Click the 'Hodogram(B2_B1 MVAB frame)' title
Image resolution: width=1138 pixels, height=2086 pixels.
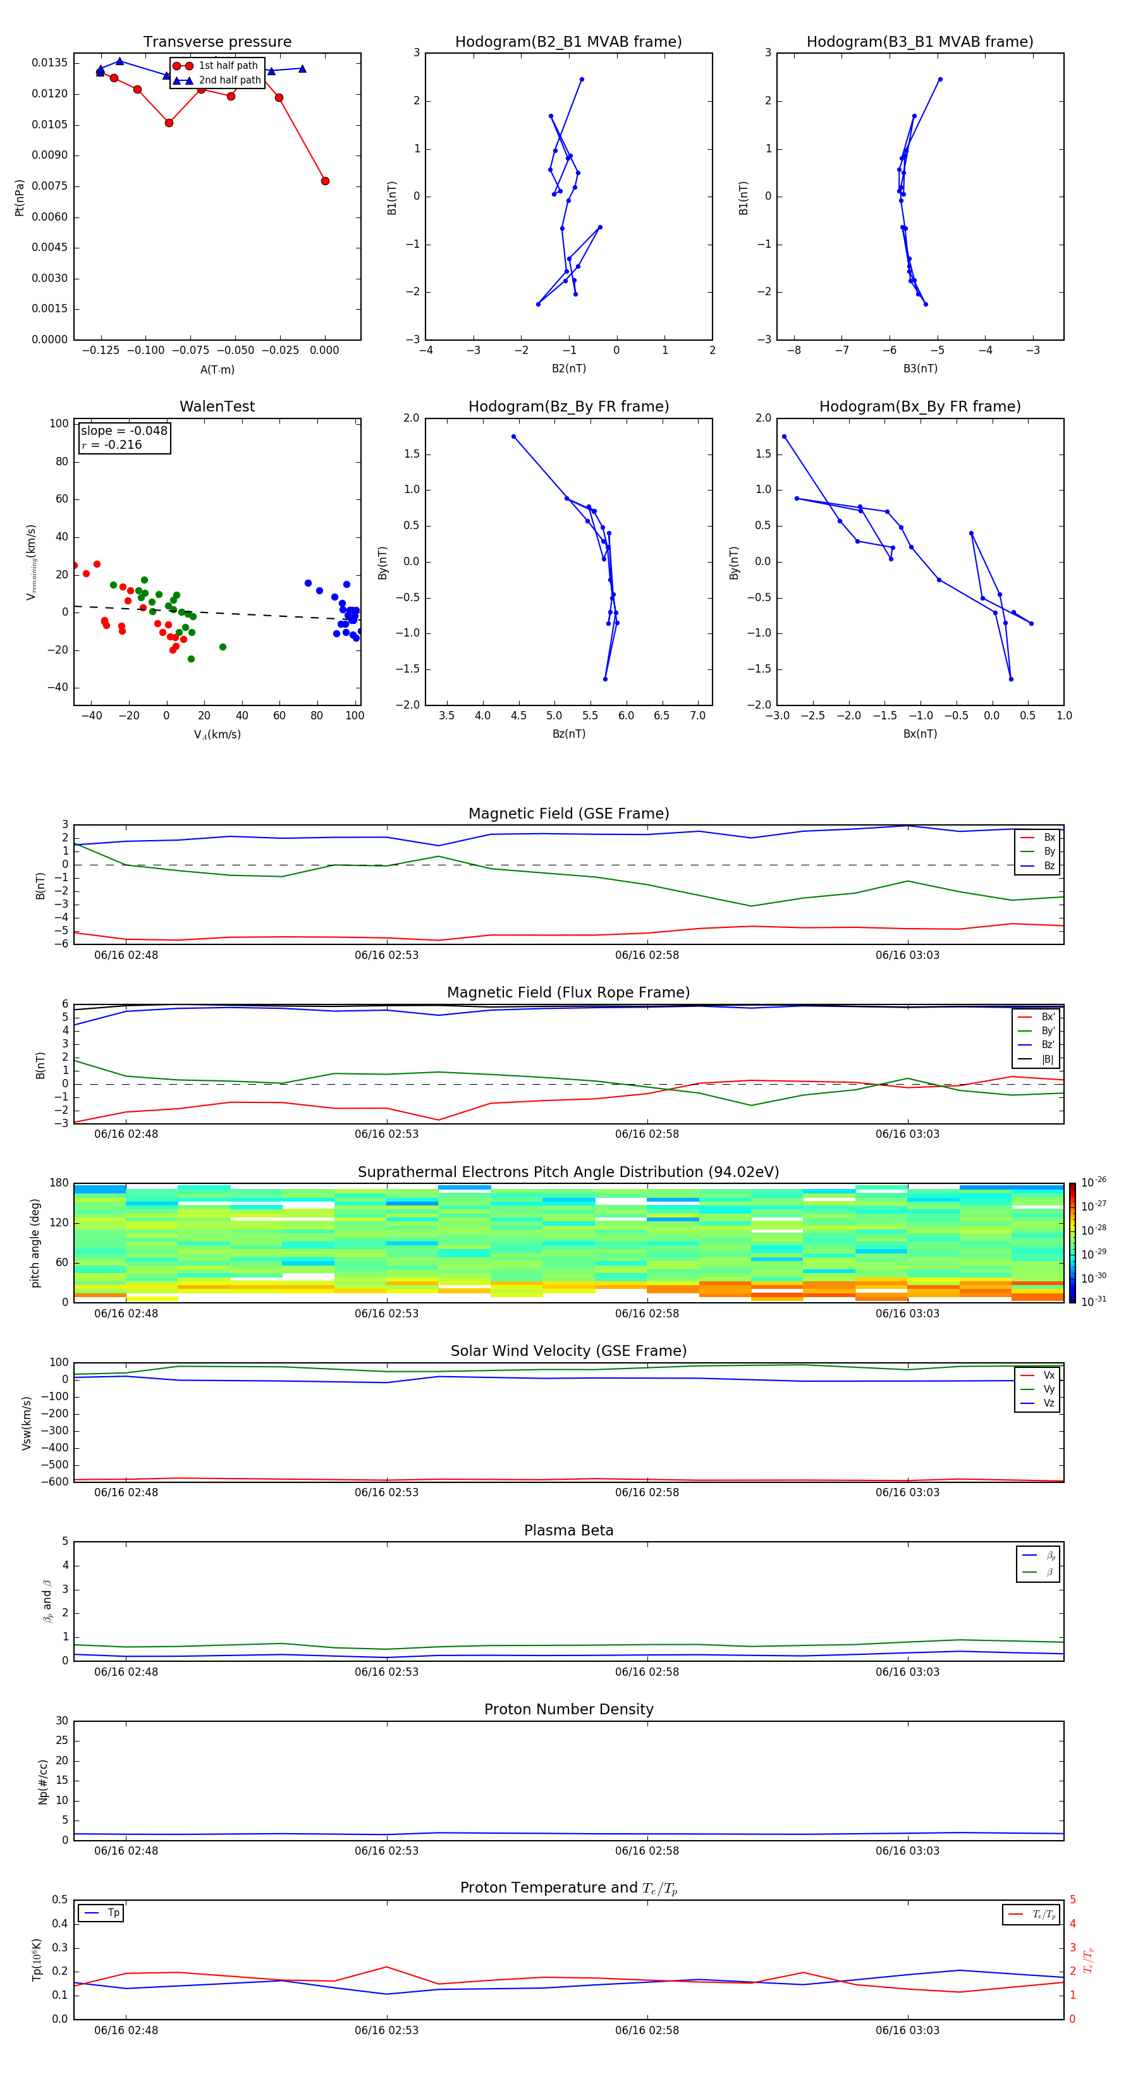568,42
